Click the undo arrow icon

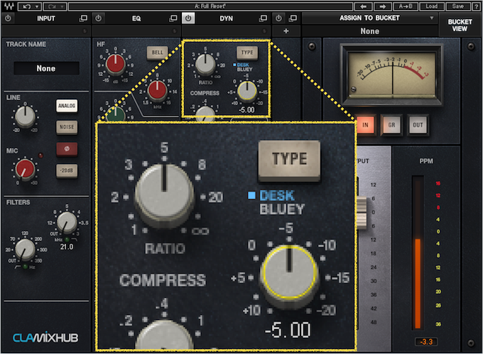(26, 6)
